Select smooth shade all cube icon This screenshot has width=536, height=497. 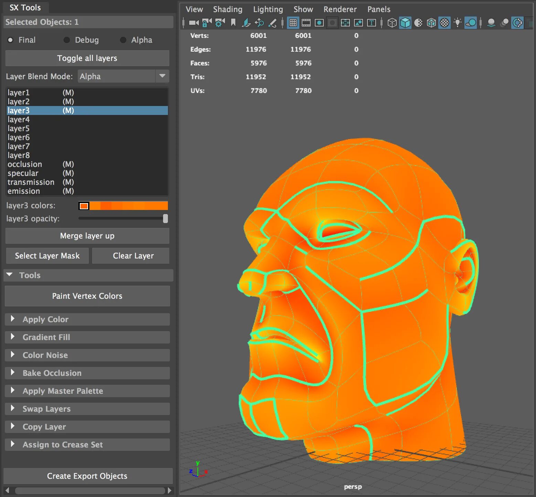click(x=405, y=23)
